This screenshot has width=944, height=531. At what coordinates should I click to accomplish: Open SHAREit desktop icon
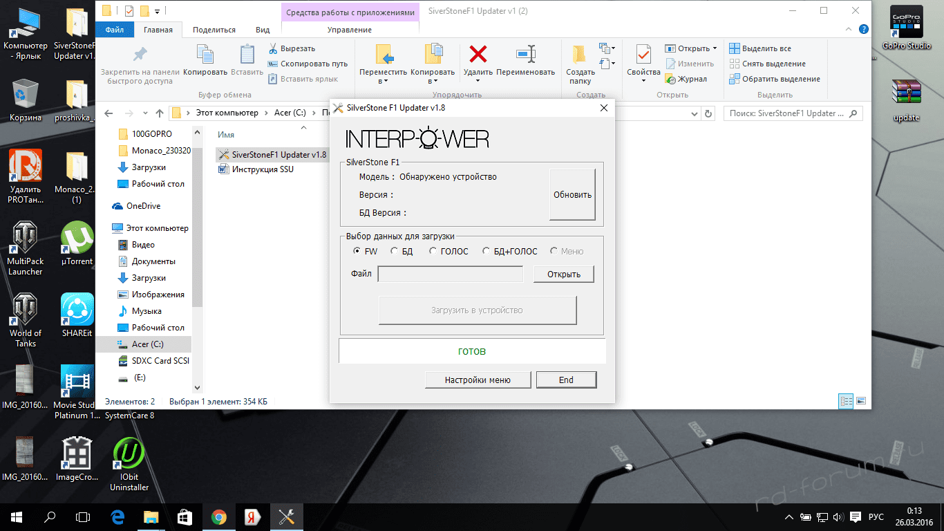coord(77,315)
